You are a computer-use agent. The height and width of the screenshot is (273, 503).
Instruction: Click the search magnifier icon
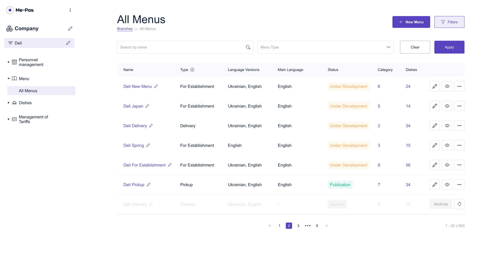[248, 47]
